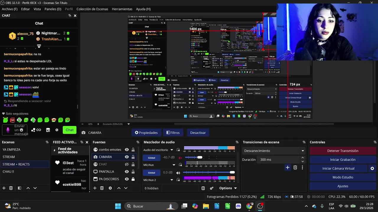The image size is (378, 212).
Task: Open the Herramientas menu
Action: coord(122,9)
